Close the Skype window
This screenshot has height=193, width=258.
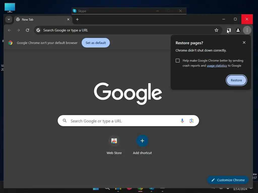(180, 11)
